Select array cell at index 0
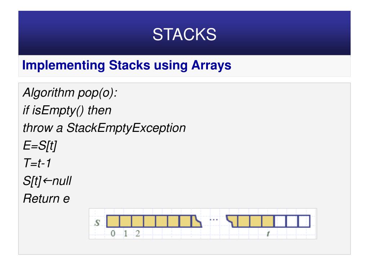The height and width of the screenshot is (276, 369). coord(113,221)
